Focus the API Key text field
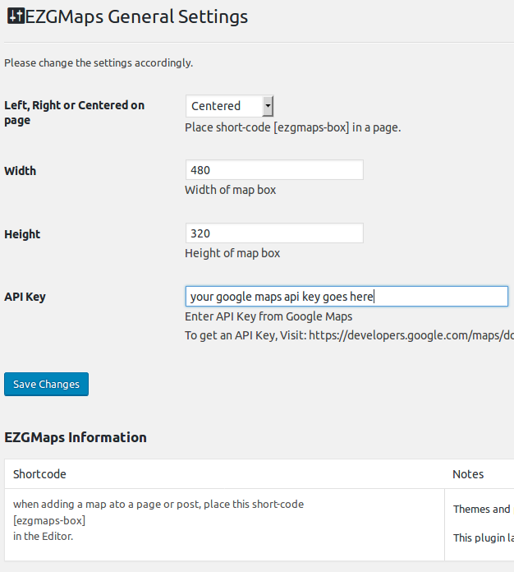The image size is (514, 572). pos(346,296)
